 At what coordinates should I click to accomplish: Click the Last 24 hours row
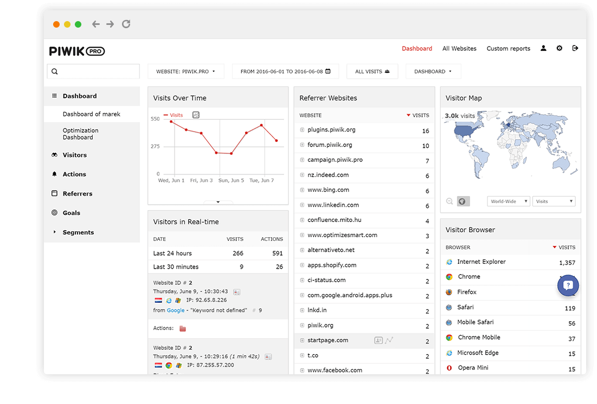pyautogui.click(x=218, y=253)
